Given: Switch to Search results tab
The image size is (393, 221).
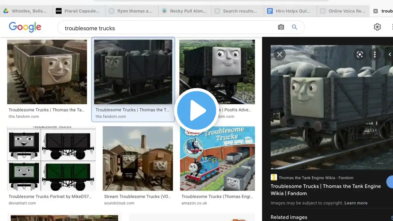Looking at the screenshot, I should click(238, 11).
